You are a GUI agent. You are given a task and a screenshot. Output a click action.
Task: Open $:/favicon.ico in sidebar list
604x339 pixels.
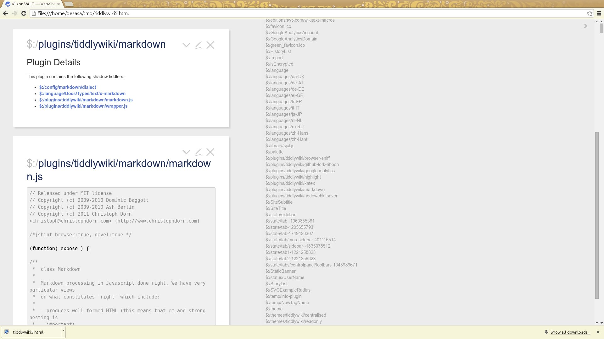pos(278,26)
